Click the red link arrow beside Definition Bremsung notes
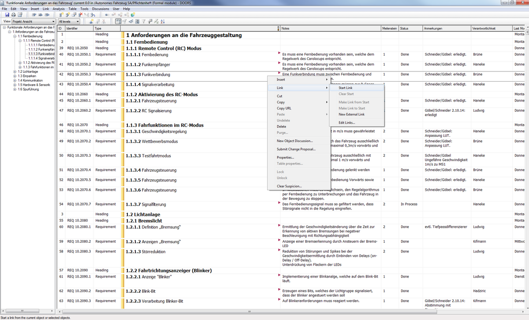529x320 pixels. pos(279,226)
